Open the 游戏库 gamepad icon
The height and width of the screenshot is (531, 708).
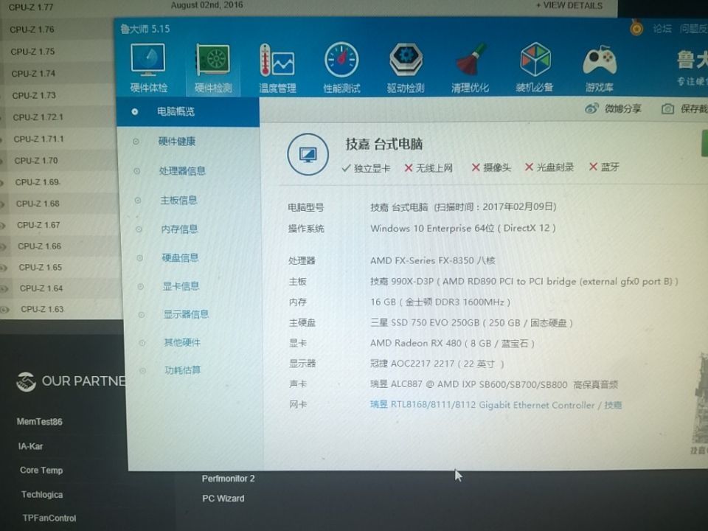(x=600, y=60)
